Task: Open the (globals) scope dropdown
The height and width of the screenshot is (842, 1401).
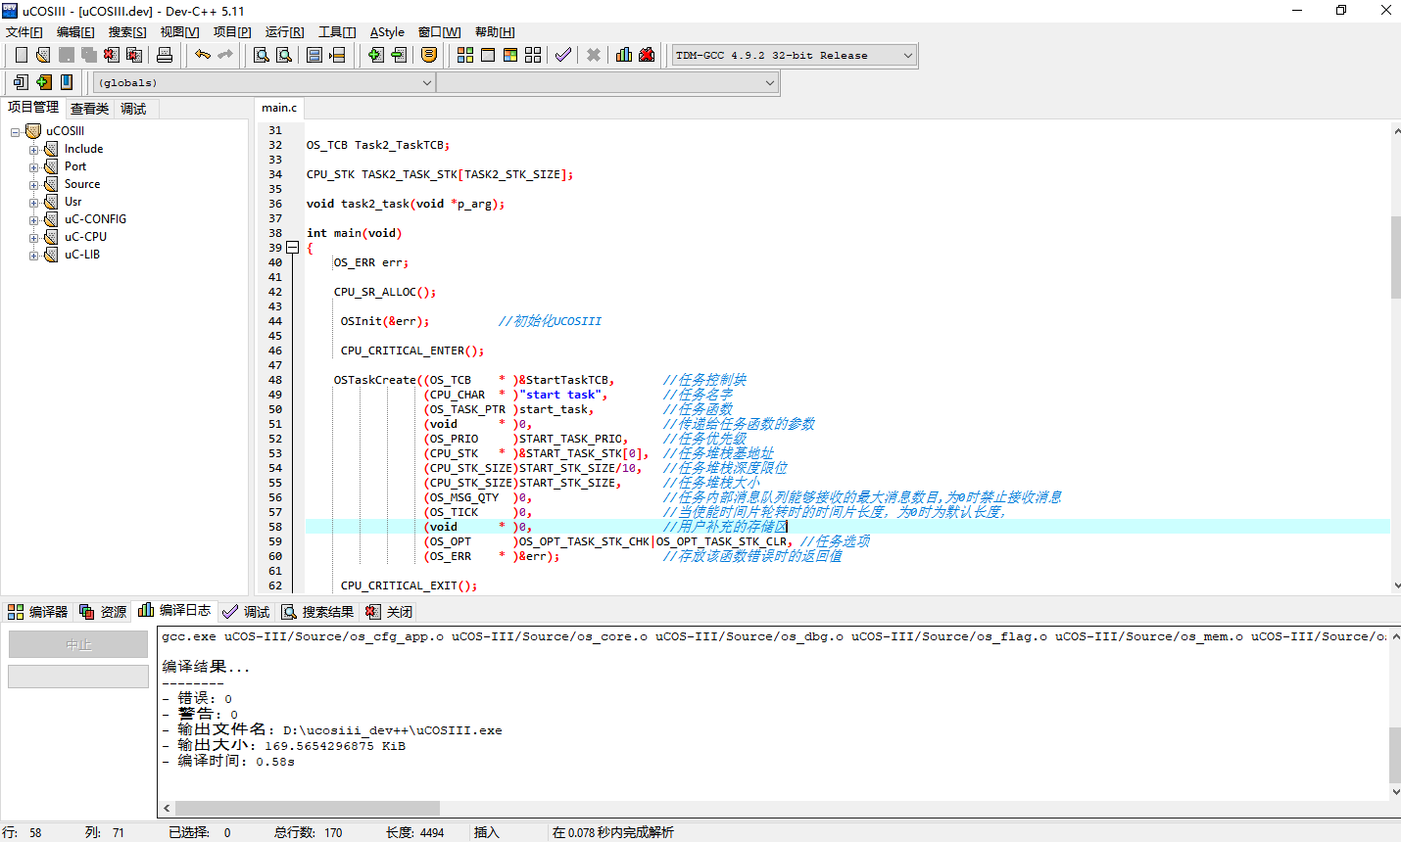Action: coord(265,83)
